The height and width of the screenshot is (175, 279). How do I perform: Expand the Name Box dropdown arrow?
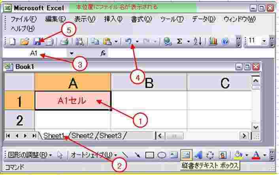[x=72, y=53]
